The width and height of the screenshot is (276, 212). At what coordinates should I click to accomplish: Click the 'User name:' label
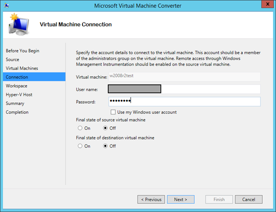(x=87, y=90)
